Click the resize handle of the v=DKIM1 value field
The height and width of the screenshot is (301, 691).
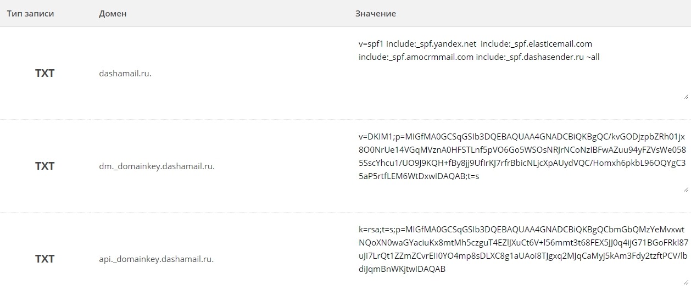coord(686,189)
